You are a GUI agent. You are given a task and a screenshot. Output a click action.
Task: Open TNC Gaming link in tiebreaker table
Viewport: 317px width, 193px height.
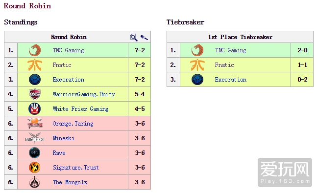pos(230,50)
